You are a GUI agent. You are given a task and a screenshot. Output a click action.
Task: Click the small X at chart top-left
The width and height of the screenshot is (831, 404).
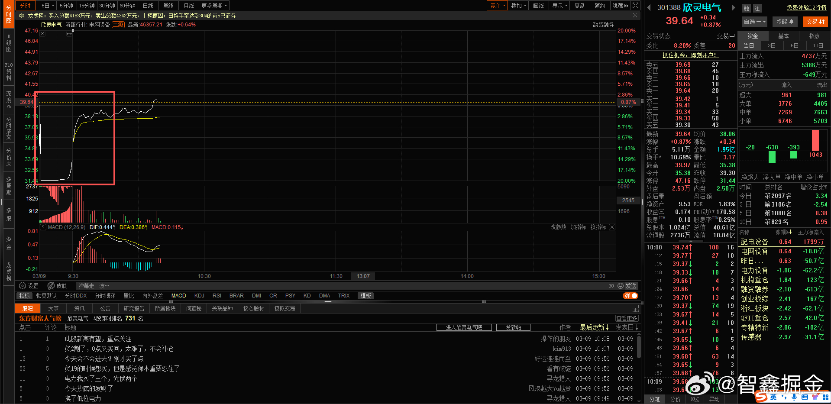click(x=42, y=34)
